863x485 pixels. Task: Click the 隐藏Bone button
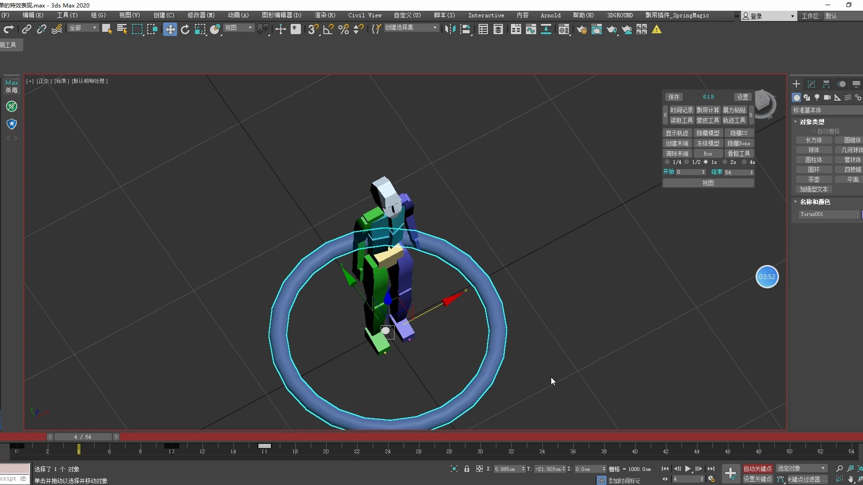pos(739,143)
